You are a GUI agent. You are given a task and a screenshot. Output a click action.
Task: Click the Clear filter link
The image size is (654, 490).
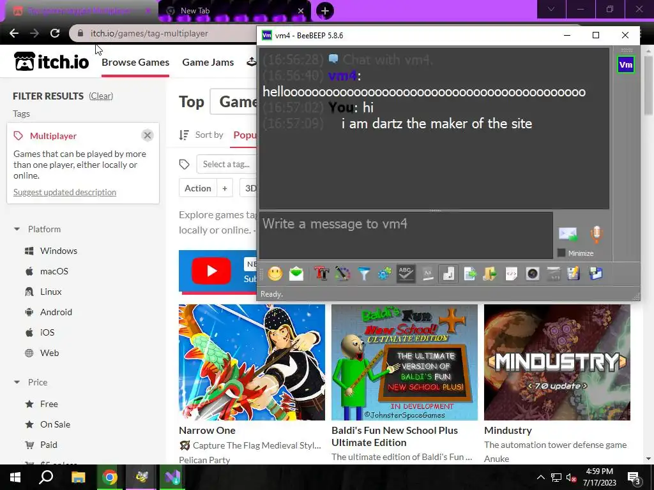(x=101, y=96)
